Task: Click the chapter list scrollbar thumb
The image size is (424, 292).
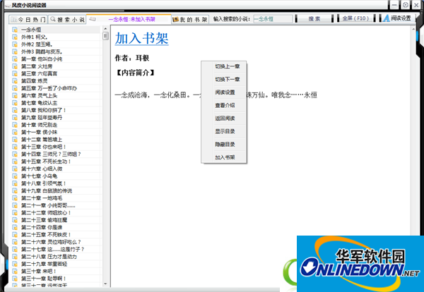Action: coord(105,36)
